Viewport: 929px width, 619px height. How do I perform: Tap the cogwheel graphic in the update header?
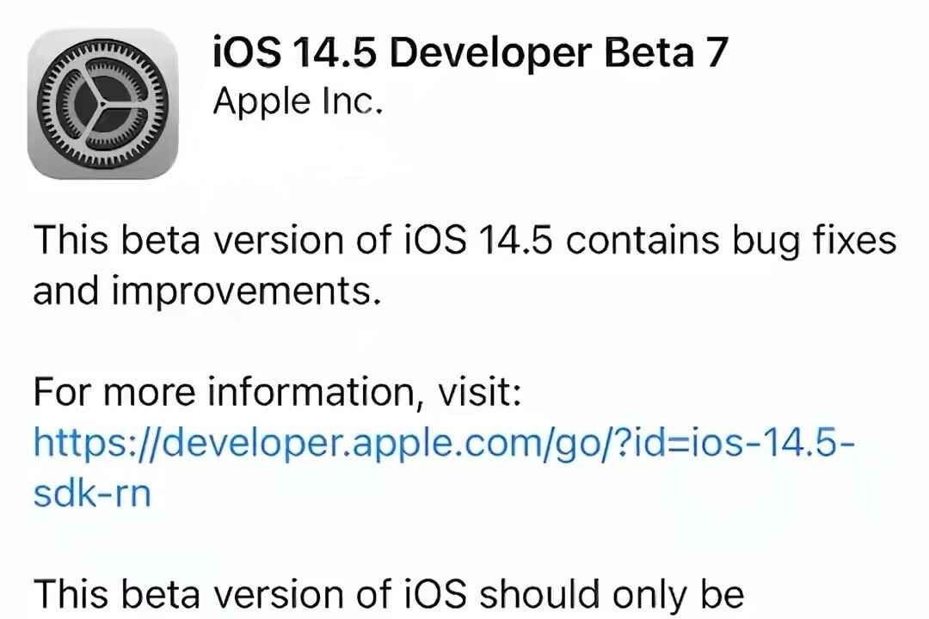[x=103, y=103]
